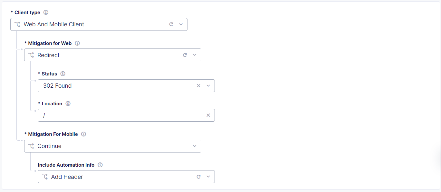Clear the Location field text
Screen dimensions: 441x192
pyautogui.click(x=208, y=115)
